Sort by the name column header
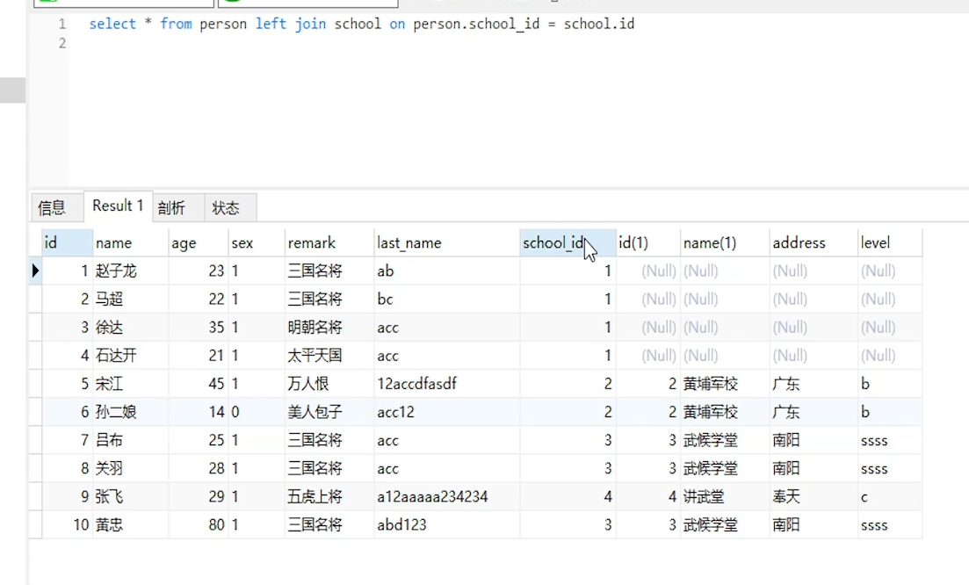 point(130,242)
